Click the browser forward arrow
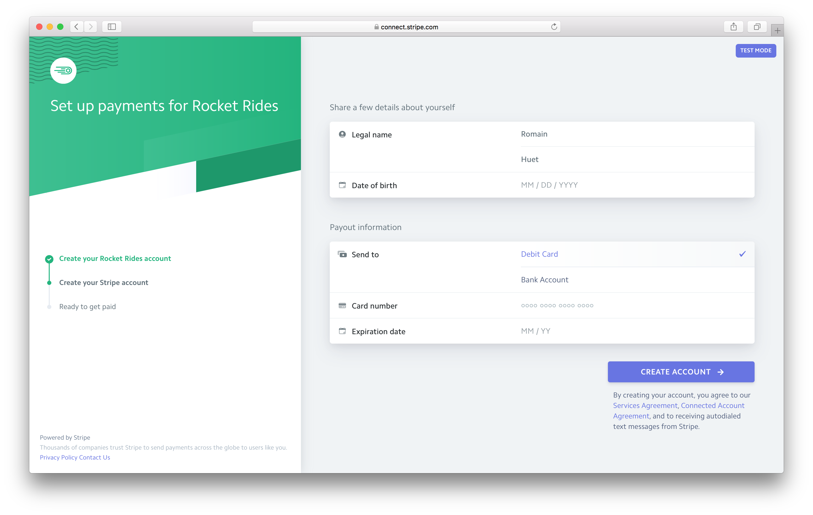The height and width of the screenshot is (515, 813). pyautogui.click(x=90, y=27)
